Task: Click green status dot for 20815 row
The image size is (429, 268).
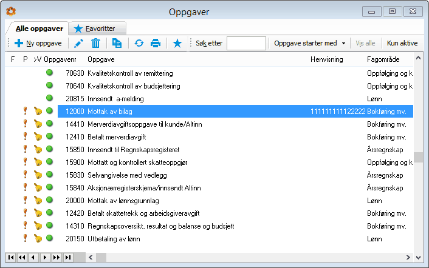Action: click(49, 98)
